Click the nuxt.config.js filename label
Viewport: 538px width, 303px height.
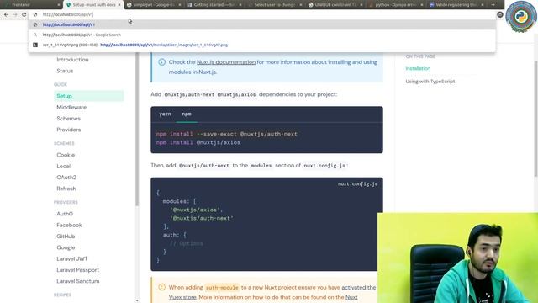click(357, 184)
